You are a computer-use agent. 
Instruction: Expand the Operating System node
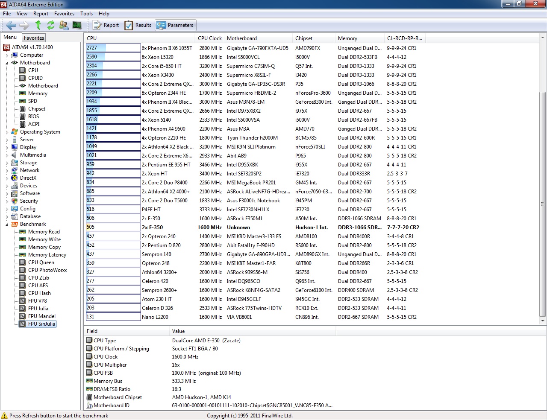pyautogui.click(x=7, y=132)
